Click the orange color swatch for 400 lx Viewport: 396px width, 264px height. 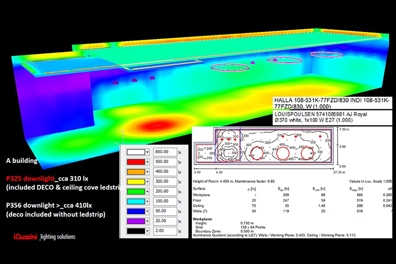click(136, 172)
